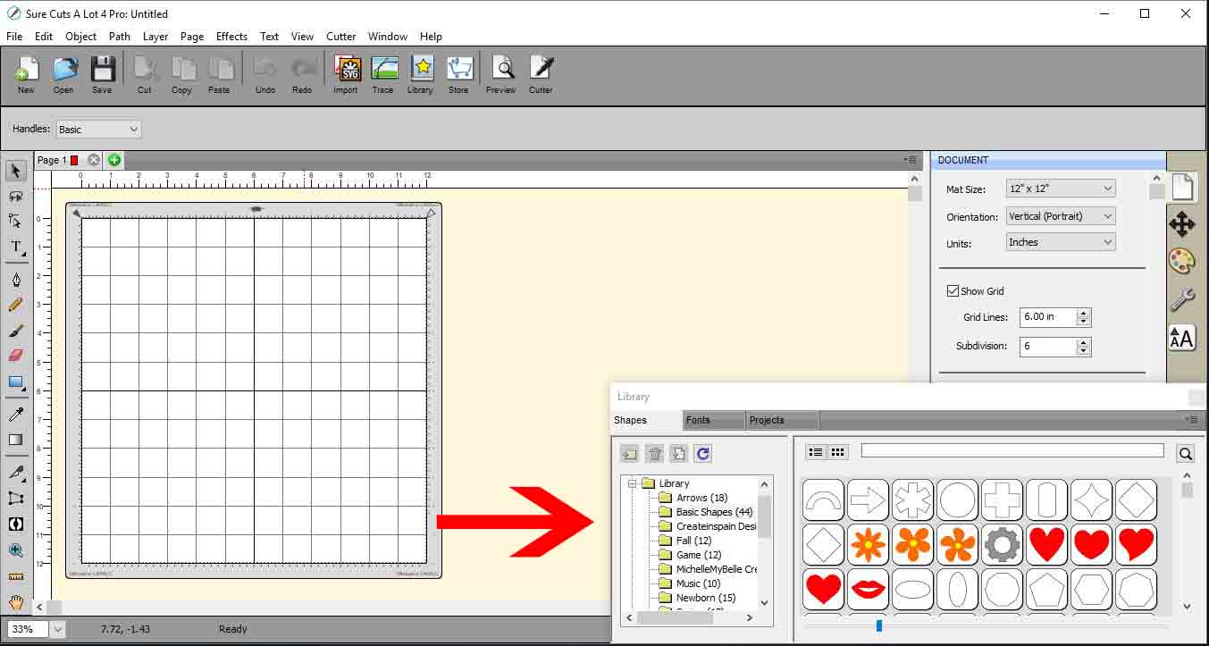This screenshot has height=646, width=1209.
Task: Close Page 1 tab with x button
Action: click(93, 160)
